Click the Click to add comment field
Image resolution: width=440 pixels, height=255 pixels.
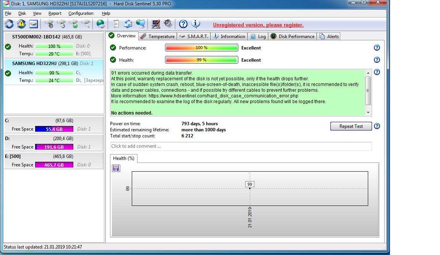(241, 146)
